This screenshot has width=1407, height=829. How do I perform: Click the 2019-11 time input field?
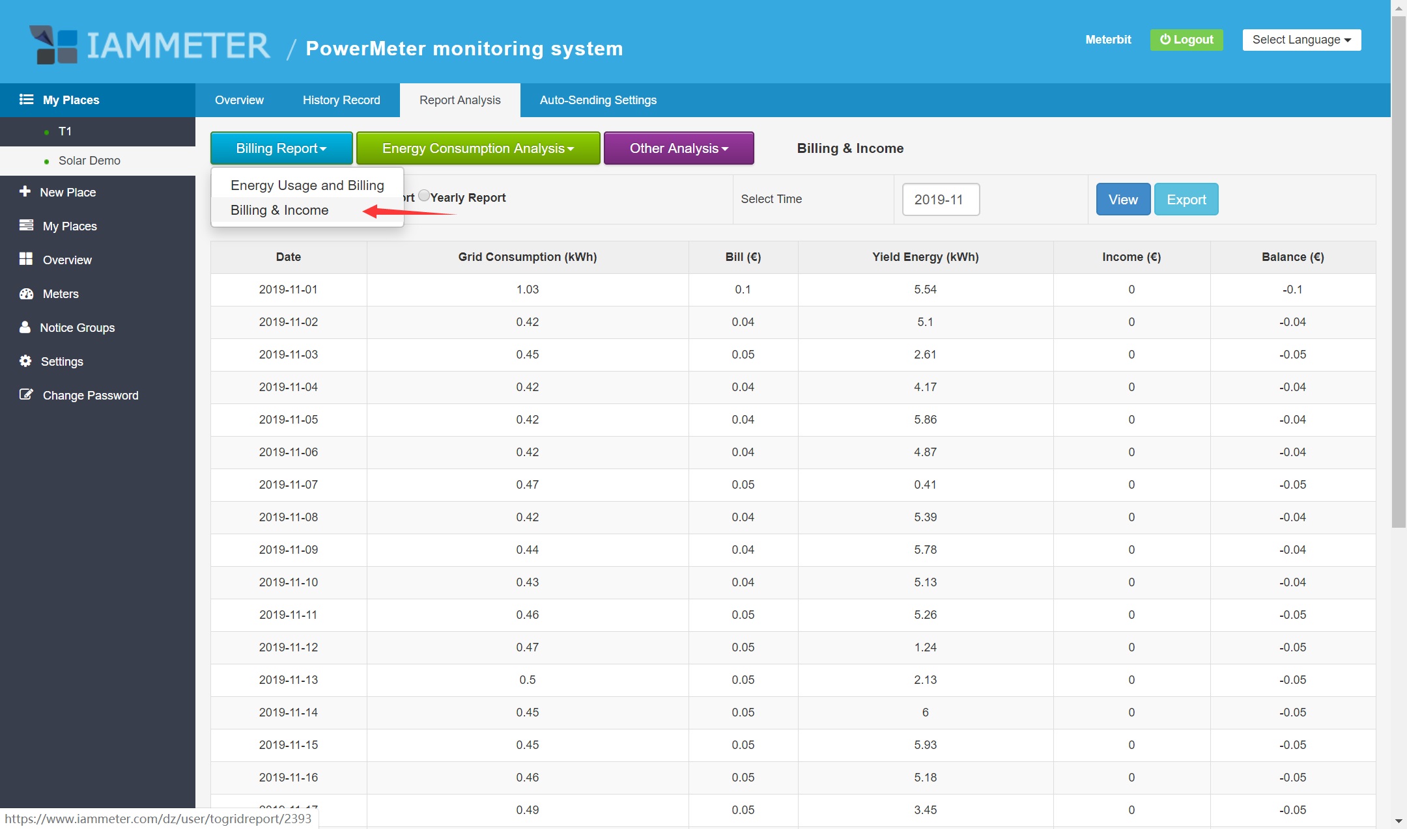(x=940, y=199)
